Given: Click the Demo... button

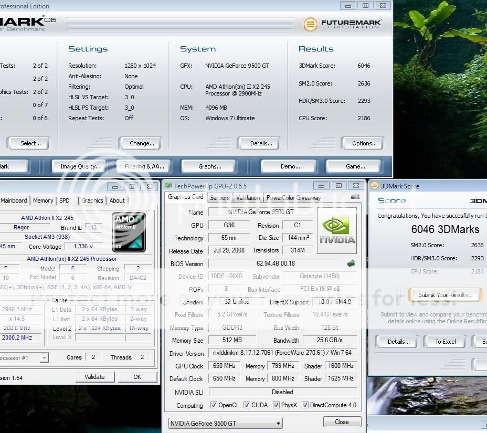Looking at the screenshot, I should click(289, 166).
